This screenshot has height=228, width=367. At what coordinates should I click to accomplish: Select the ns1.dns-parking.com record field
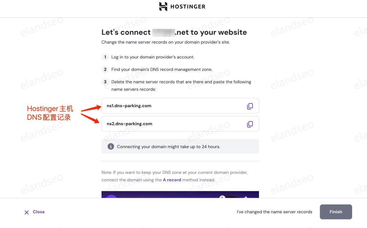coord(180,106)
